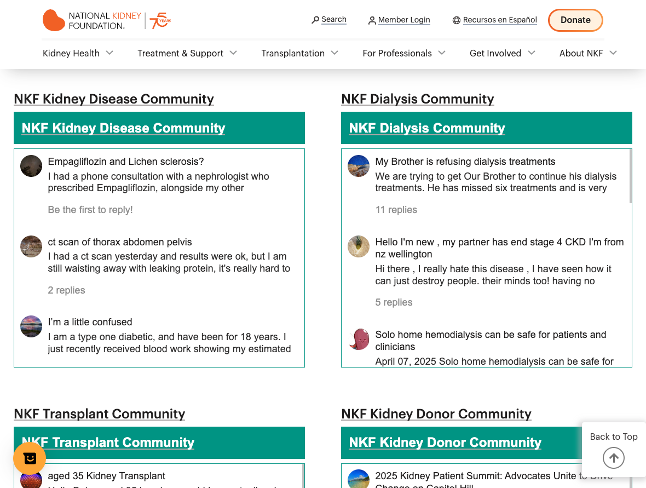Open the For Professionals menu
This screenshot has height=488, width=646.
397,53
